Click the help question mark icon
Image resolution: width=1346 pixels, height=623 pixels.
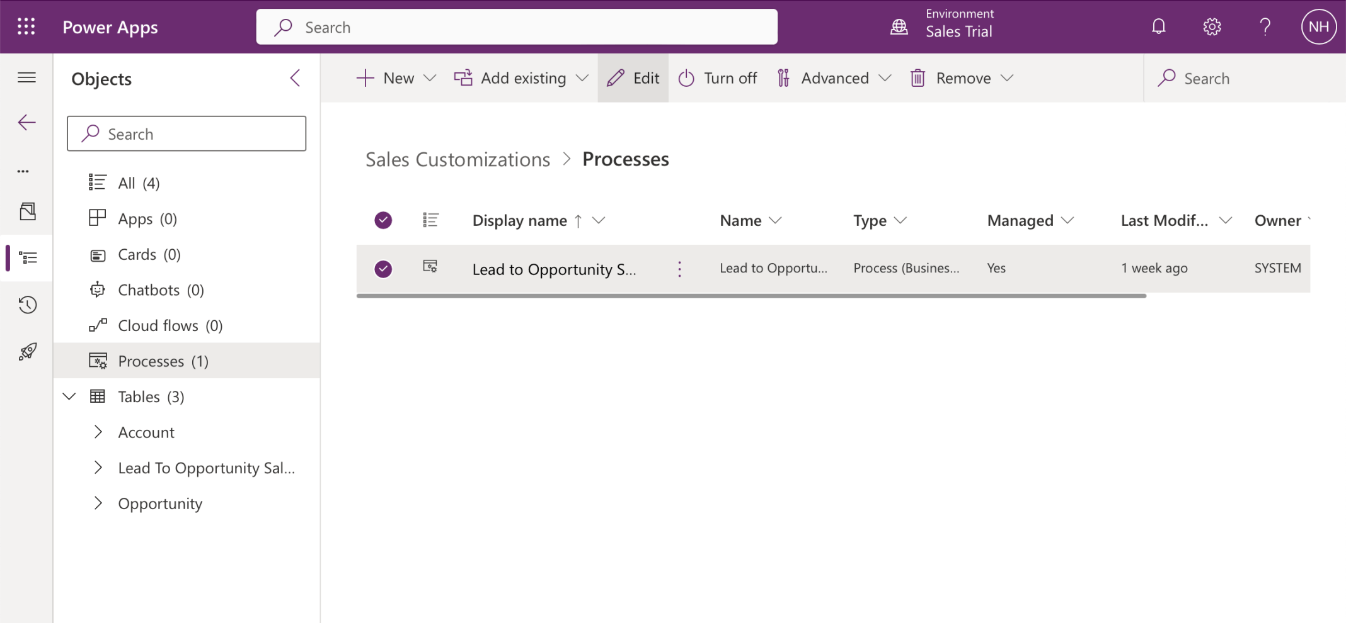pos(1265,26)
